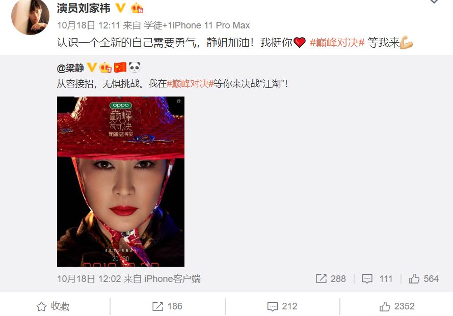453x316 pixels.
Task: Open the orange #巅峰对决# hashtag in main post
Action: 337,43
